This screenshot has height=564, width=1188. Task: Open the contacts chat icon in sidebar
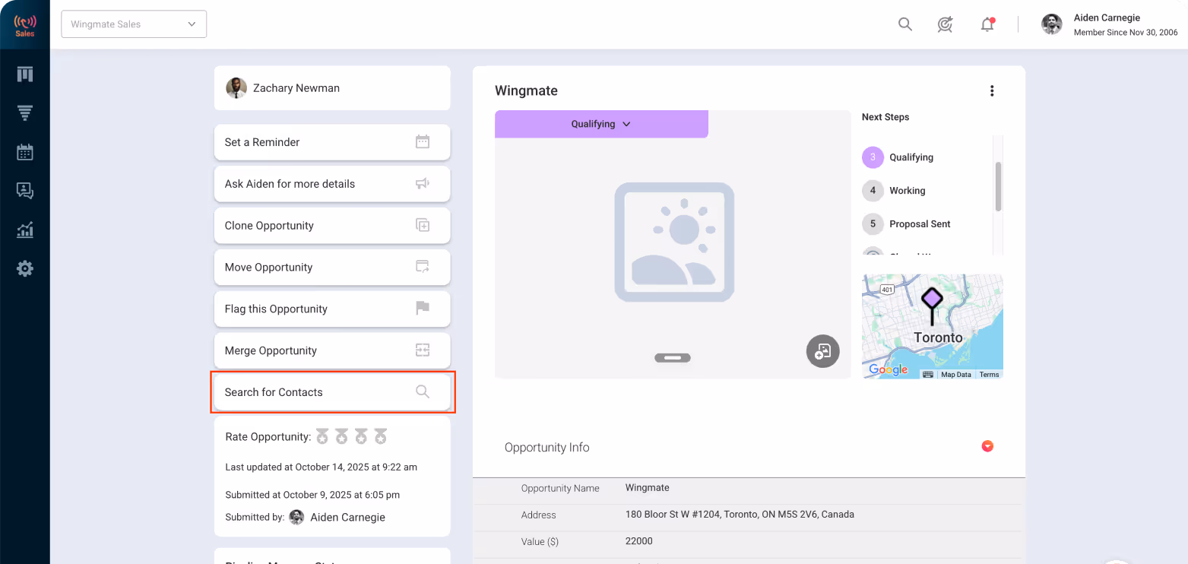coord(25,191)
